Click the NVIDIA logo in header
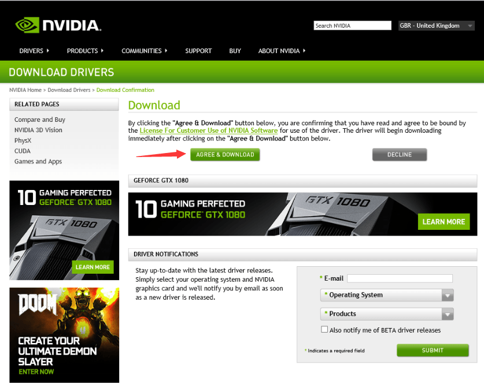Viewport: 484px width, 384px height. click(x=58, y=26)
